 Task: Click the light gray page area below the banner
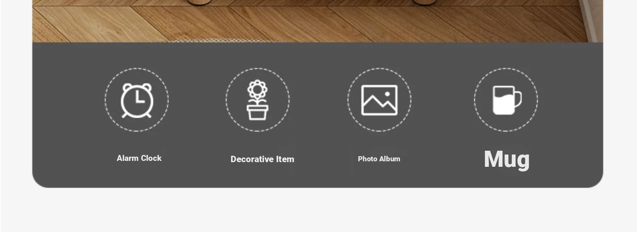318,210
